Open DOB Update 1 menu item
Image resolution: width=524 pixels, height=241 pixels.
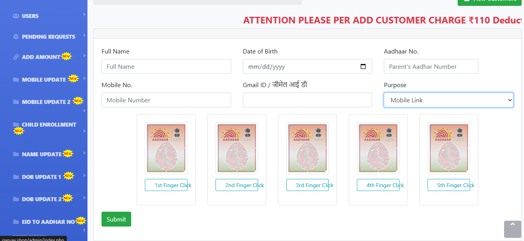tap(41, 177)
